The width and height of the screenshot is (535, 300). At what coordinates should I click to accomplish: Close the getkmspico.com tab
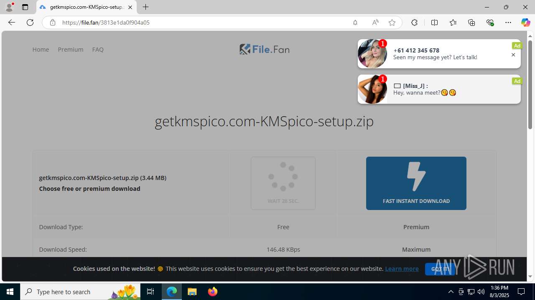(x=130, y=7)
